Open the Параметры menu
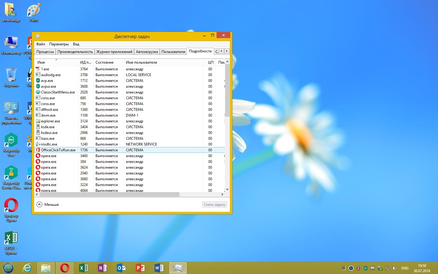Viewport: 438px width, 274px height. (59, 44)
